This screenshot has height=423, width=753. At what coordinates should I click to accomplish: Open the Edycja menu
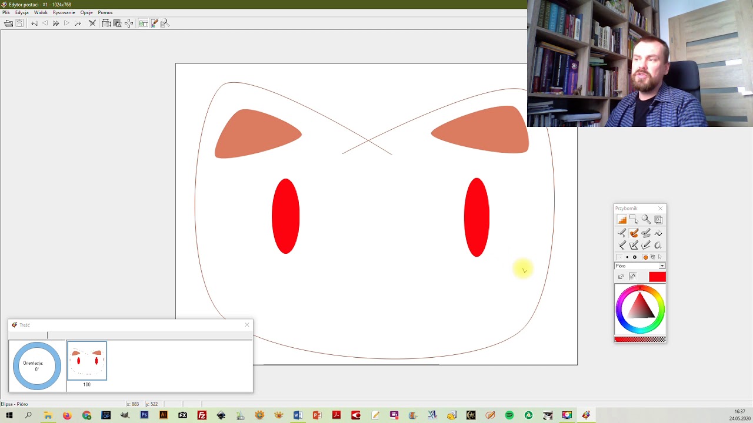(22, 12)
